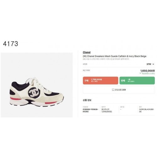Click the green price-drop triangle indicator
The width and height of the screenshot is (157, 157).
pyautogui.click(x=140, y=73)
